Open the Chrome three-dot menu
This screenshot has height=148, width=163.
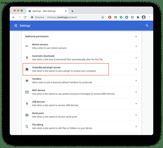149,17
